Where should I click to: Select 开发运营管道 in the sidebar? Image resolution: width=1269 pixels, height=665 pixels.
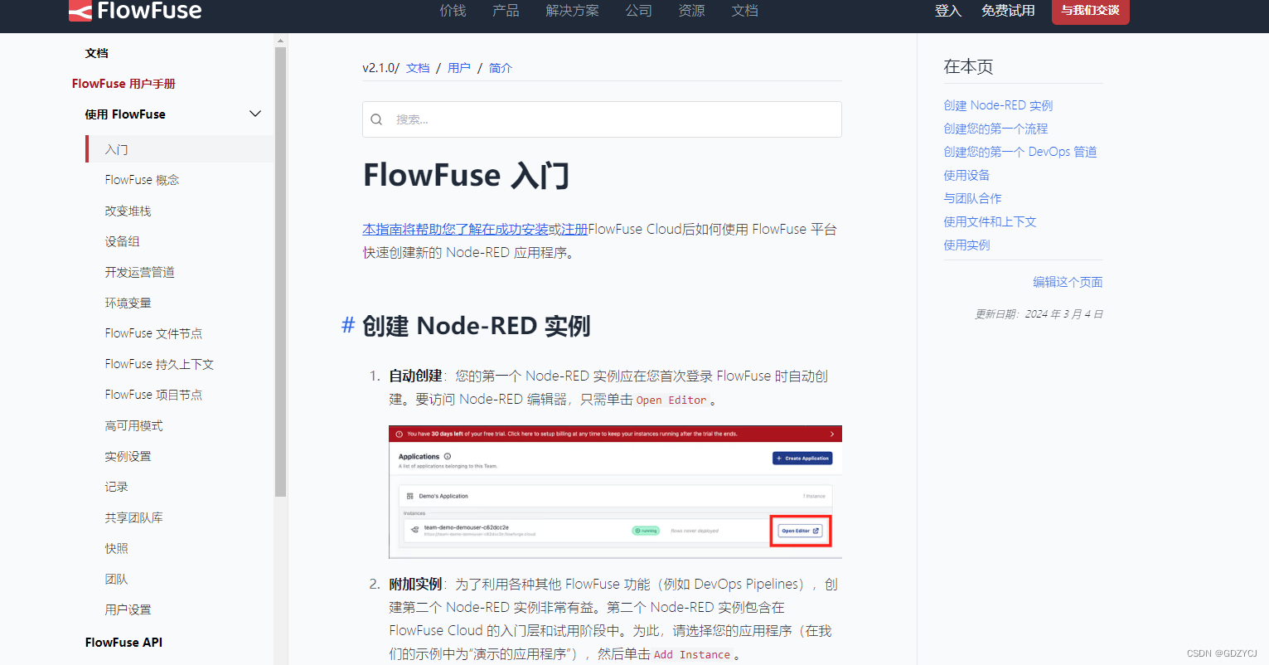click(x=139, y=271)
